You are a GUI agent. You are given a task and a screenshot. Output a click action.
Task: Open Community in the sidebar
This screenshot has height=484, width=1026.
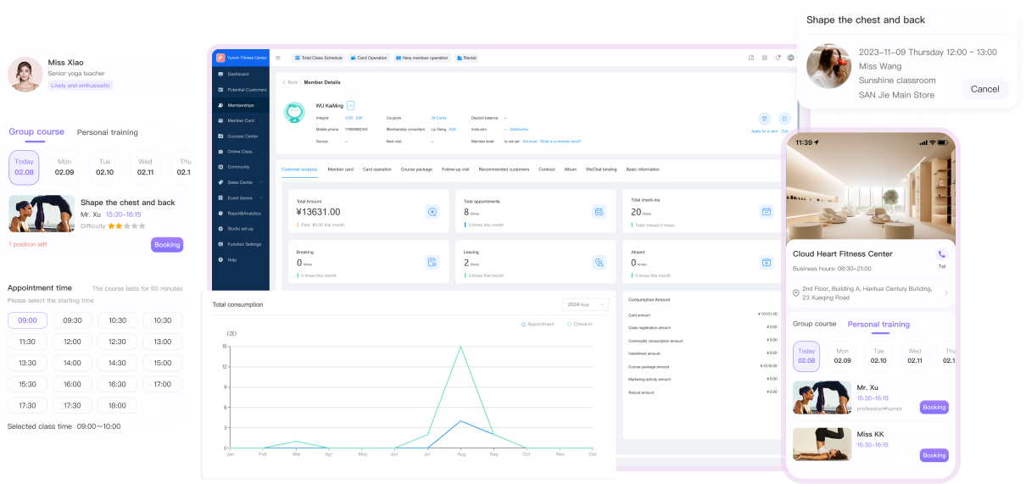tap(241, 167)
